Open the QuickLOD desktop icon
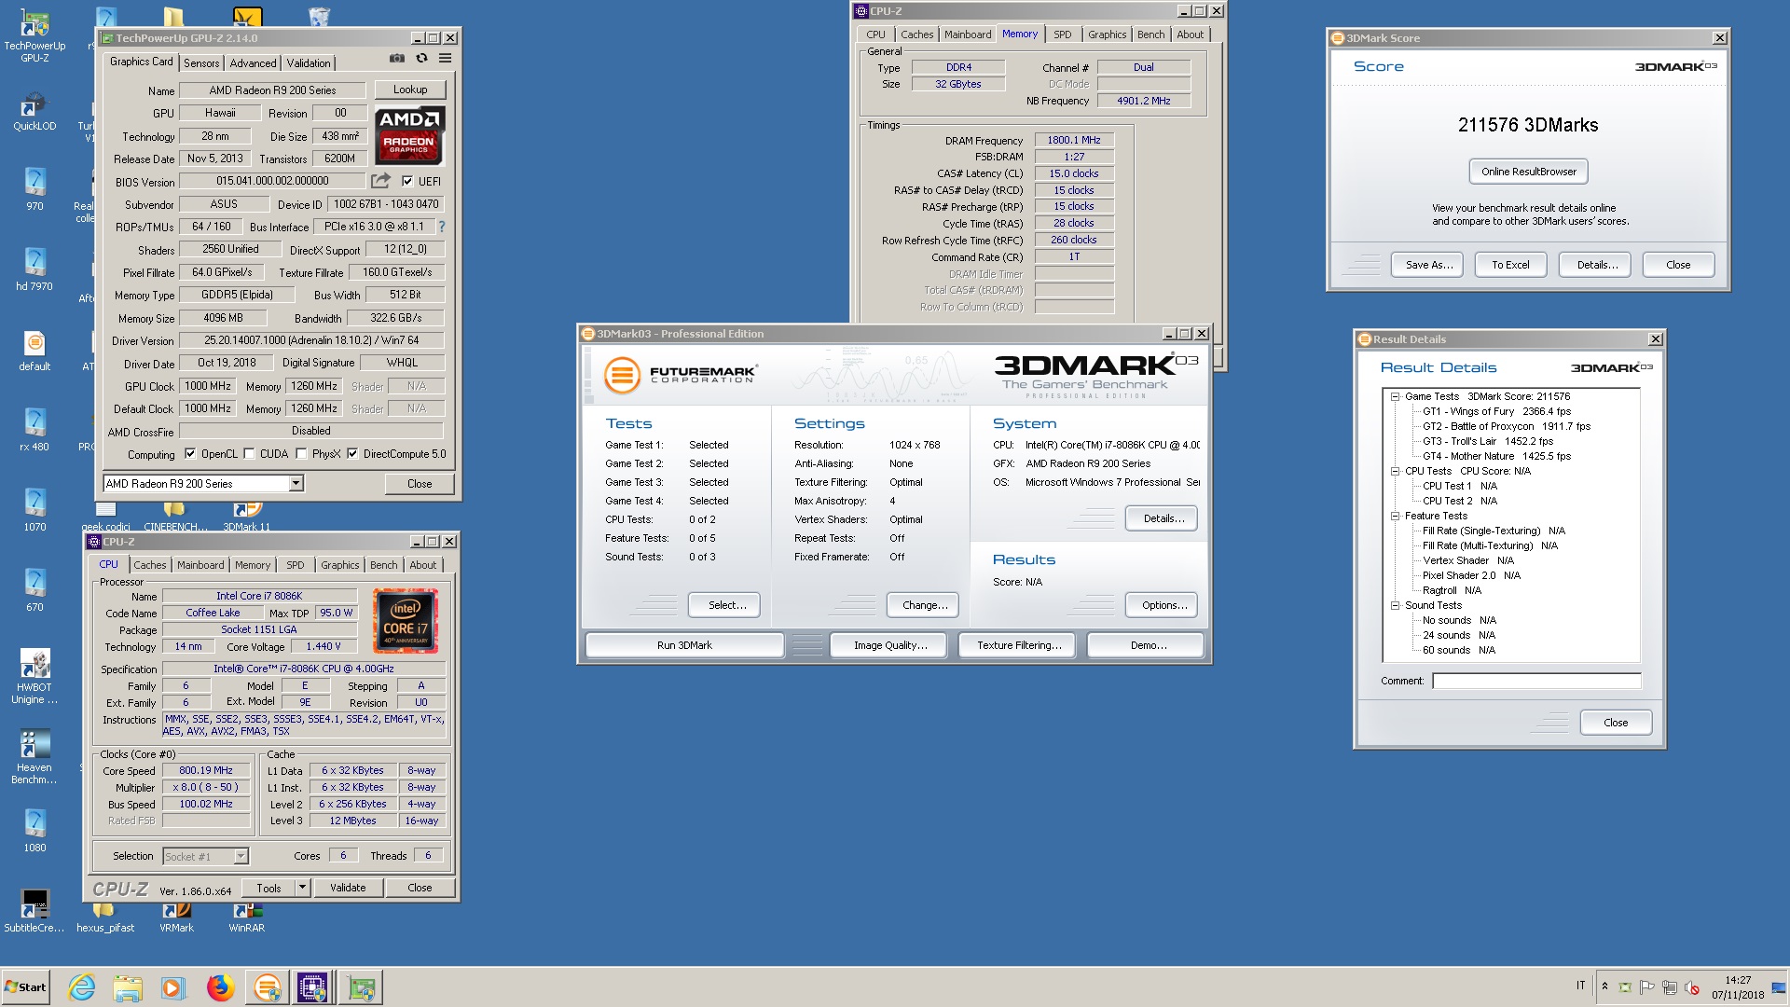Screen dimensions: 1790x1007 click(x=34, y=112)
